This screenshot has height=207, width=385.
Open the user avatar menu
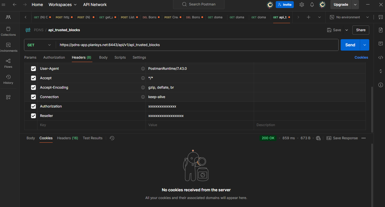(x=322, y=5)
